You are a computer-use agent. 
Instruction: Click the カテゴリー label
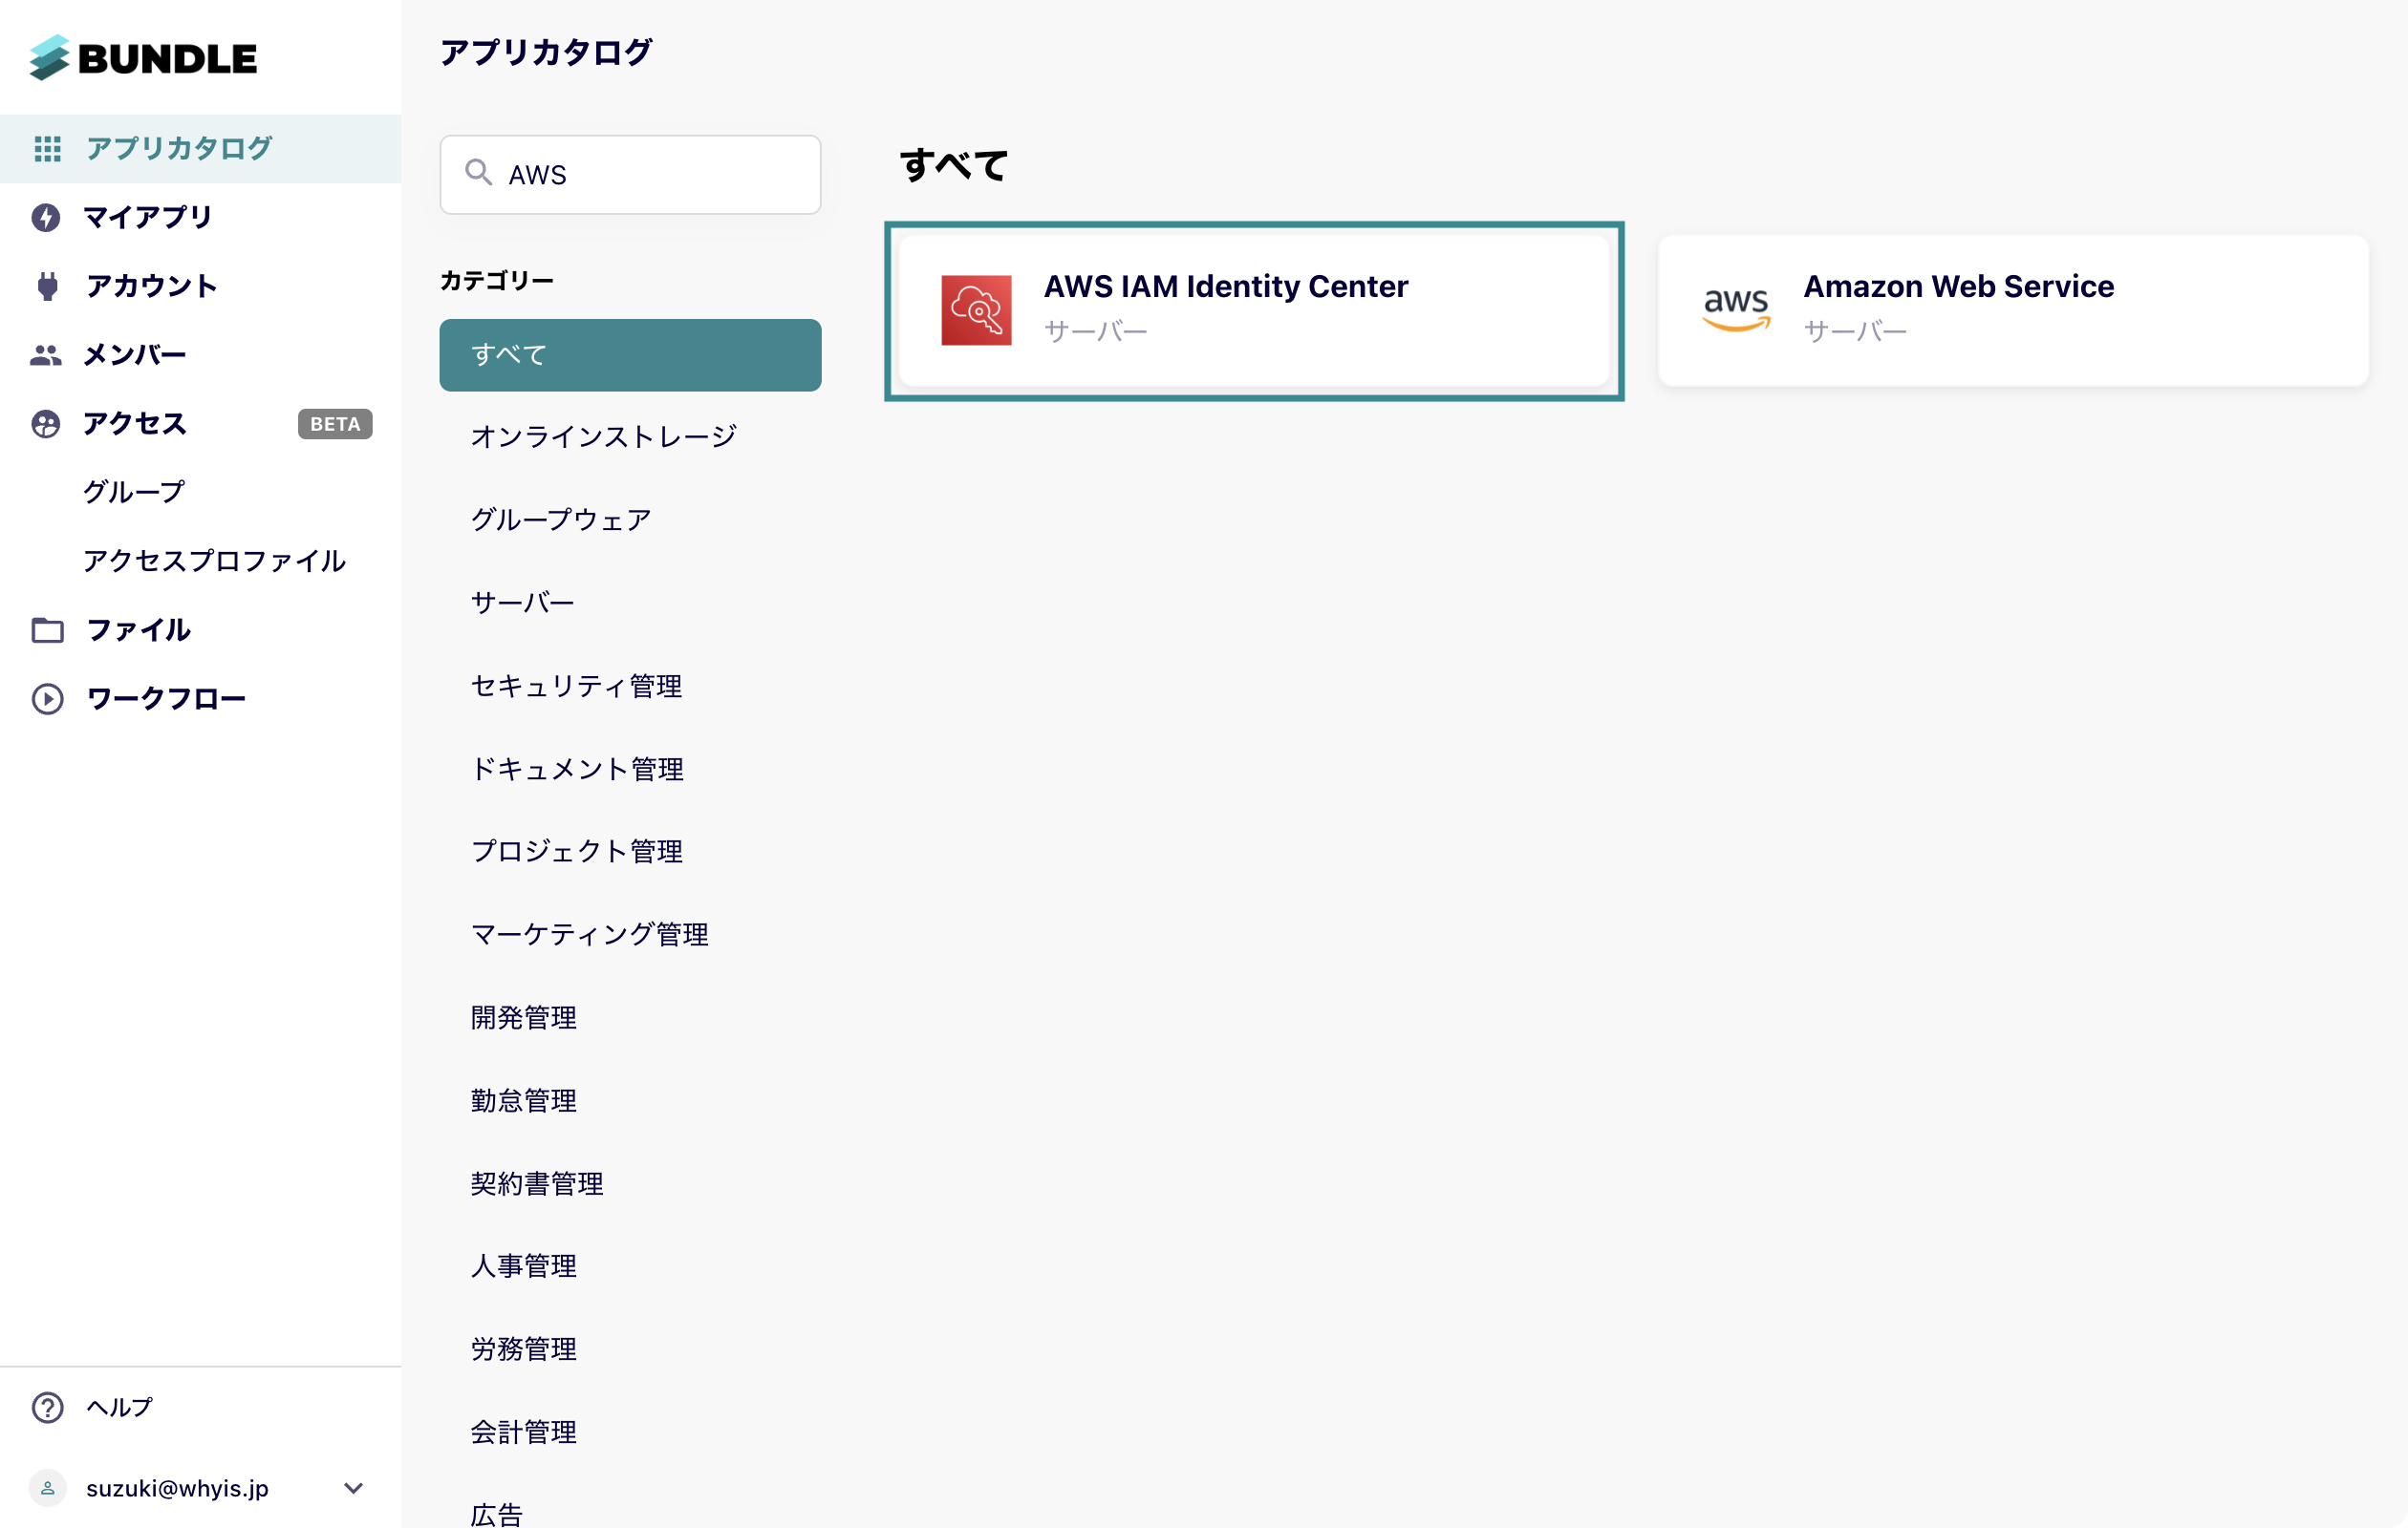(497, 281)
